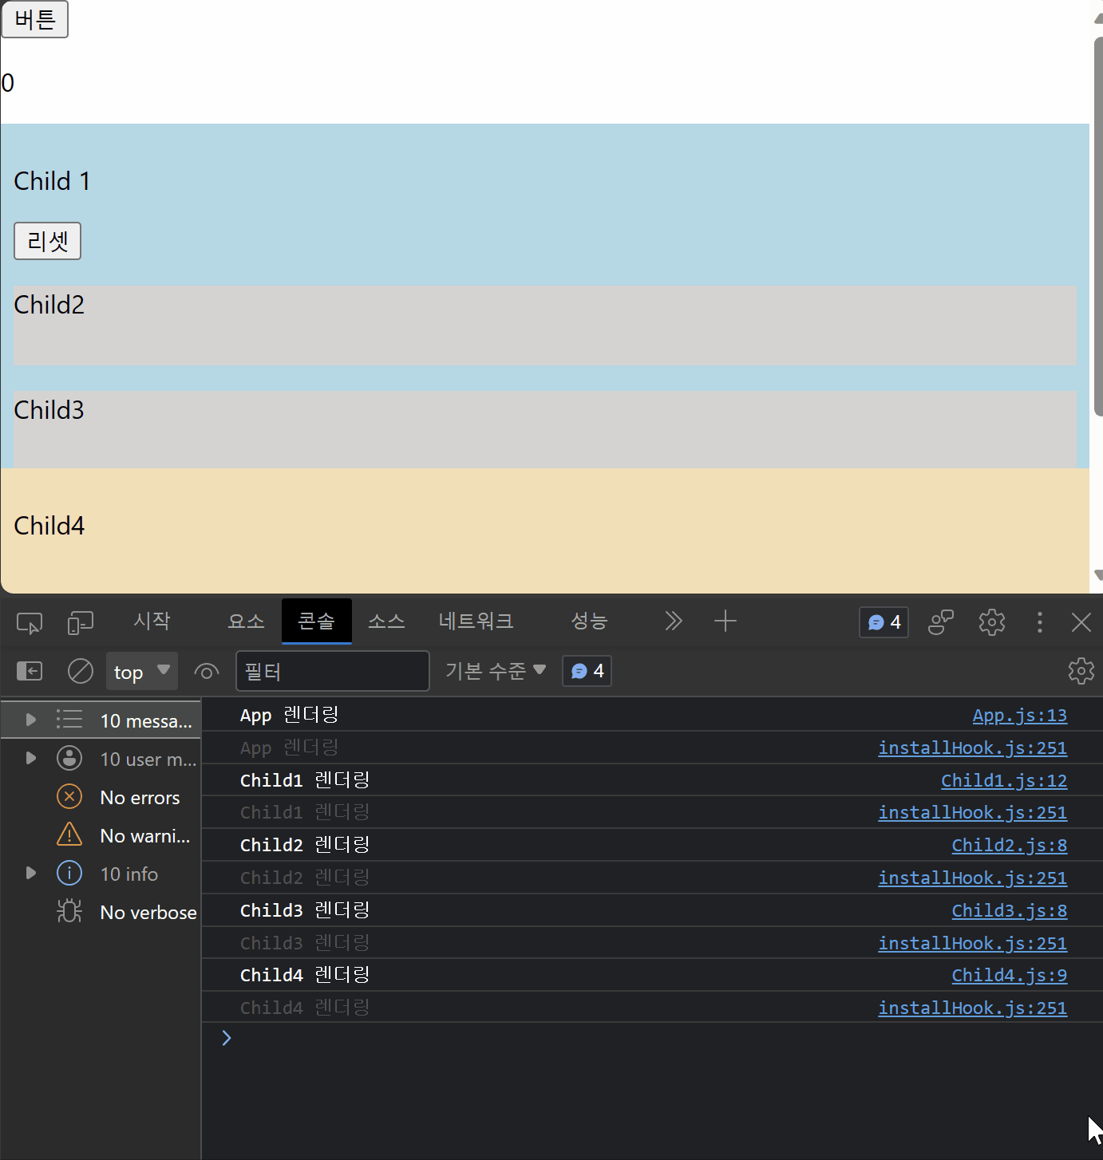Switch to the 시작 tab
Image resolution: width=1103 pixels, height=1160 pixels.
pos(152,621)
